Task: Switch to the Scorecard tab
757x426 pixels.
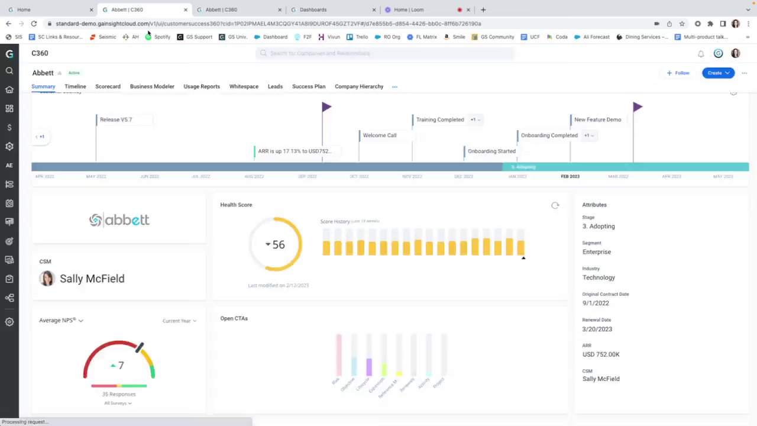Action: tap(108, 86)
